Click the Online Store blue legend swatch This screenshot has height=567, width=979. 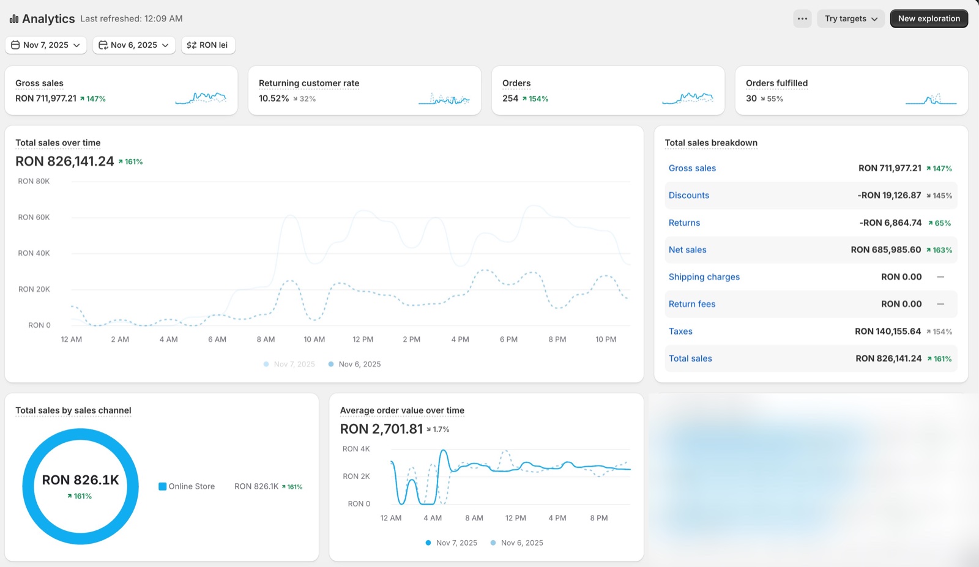163,486
